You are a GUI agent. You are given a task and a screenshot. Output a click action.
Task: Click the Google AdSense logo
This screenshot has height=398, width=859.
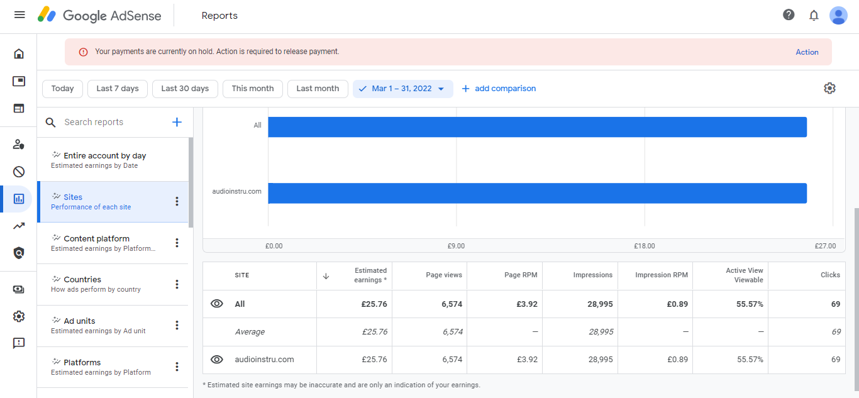99,15
